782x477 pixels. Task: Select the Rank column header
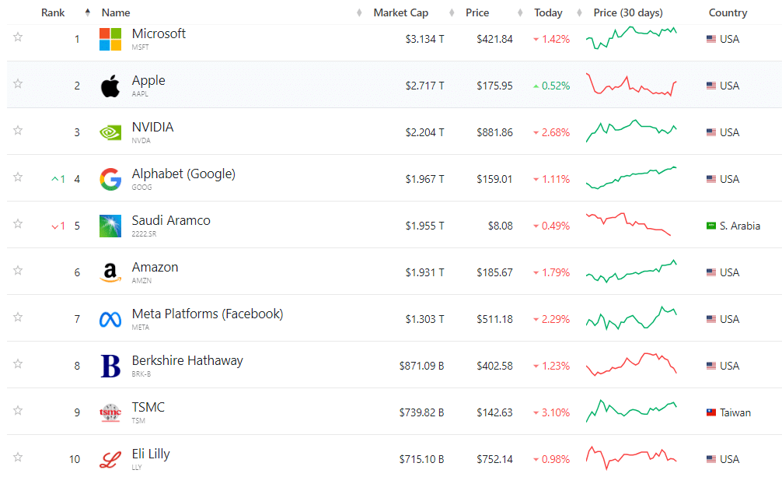click(53, 12)
